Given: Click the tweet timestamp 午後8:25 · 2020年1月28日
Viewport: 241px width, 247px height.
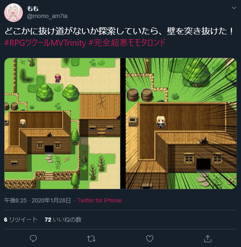Looking at the screenshot, I should point(38,200).
